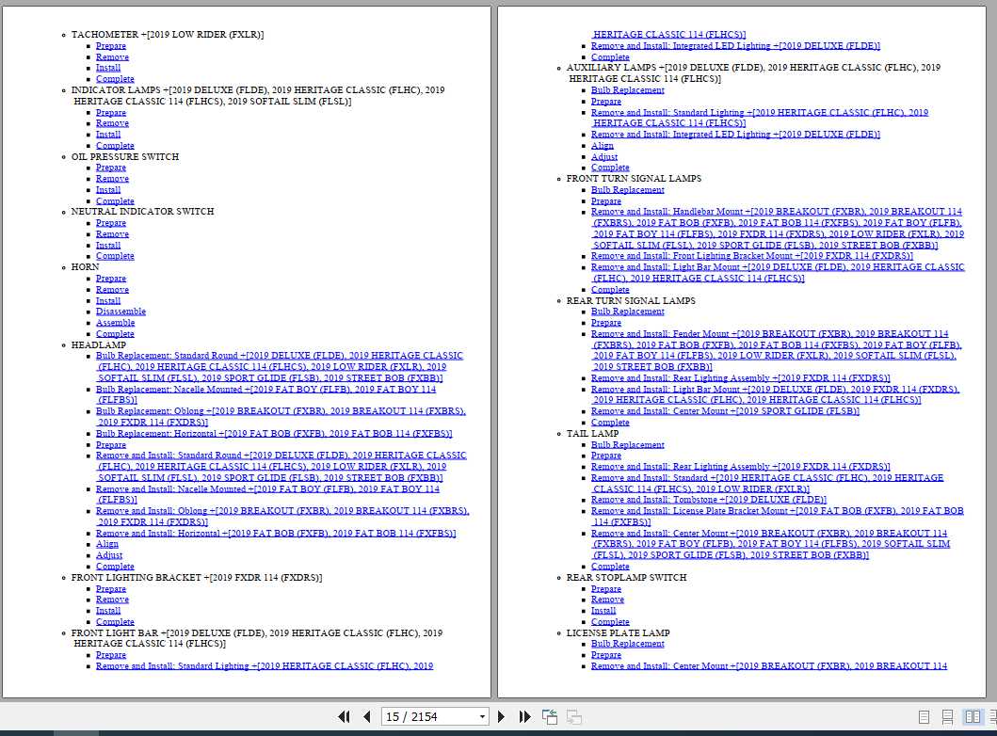Click Bulb Replacement: Nacelle Mounted headlamp link

coord(265,389)
